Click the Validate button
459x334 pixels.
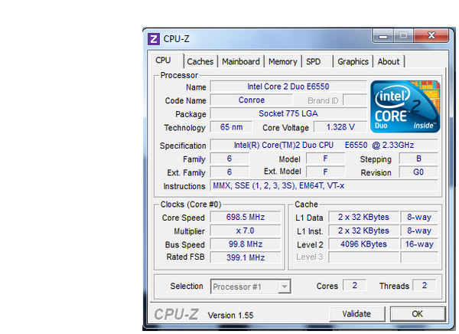[x=356, y=314]
